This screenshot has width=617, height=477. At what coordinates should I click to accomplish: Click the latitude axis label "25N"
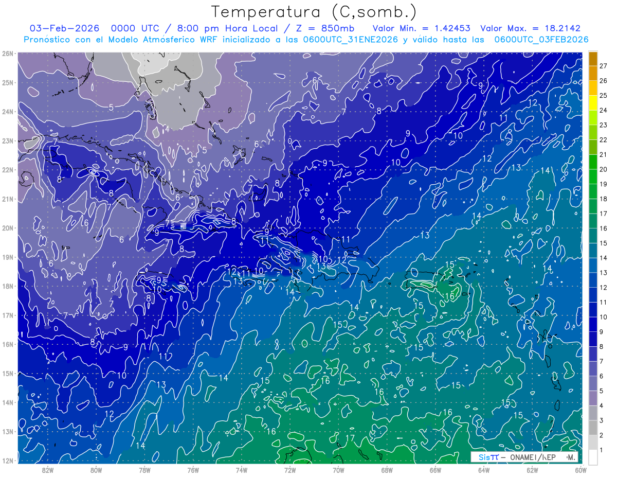pos(8,82)
